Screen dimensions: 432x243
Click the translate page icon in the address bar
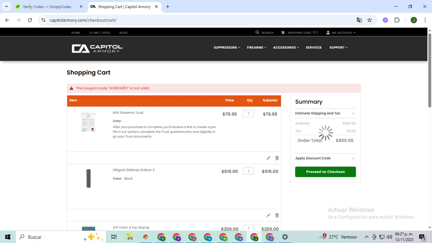(x=359, y=20)
